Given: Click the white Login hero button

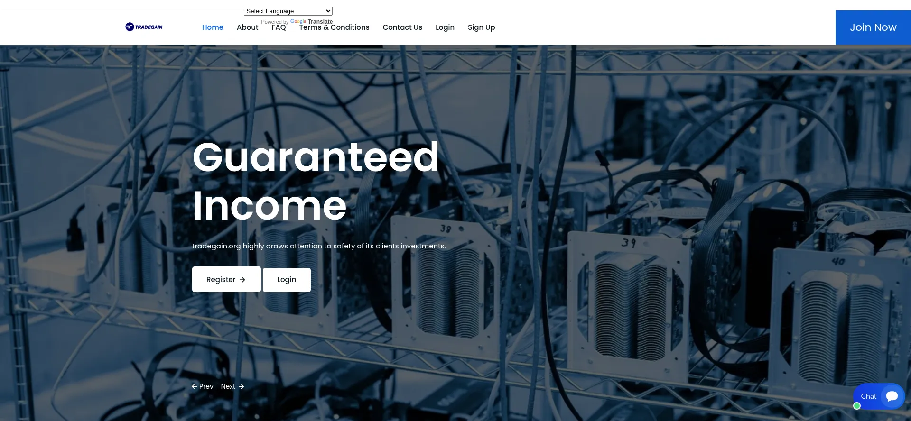Looking at the screenshot, I should (x=287, y=280).
